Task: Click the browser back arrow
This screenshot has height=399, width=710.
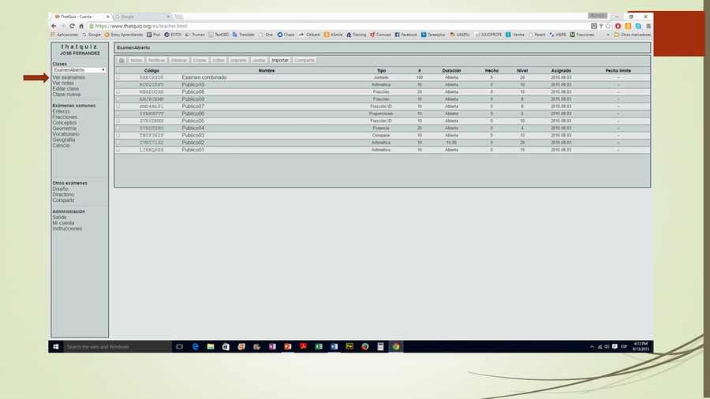Action: pos(54,26)
